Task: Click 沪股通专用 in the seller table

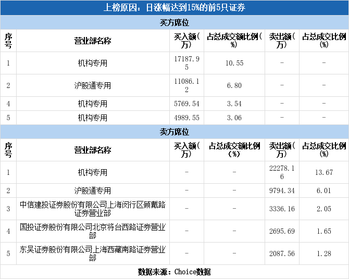Action: click(93, 191)
